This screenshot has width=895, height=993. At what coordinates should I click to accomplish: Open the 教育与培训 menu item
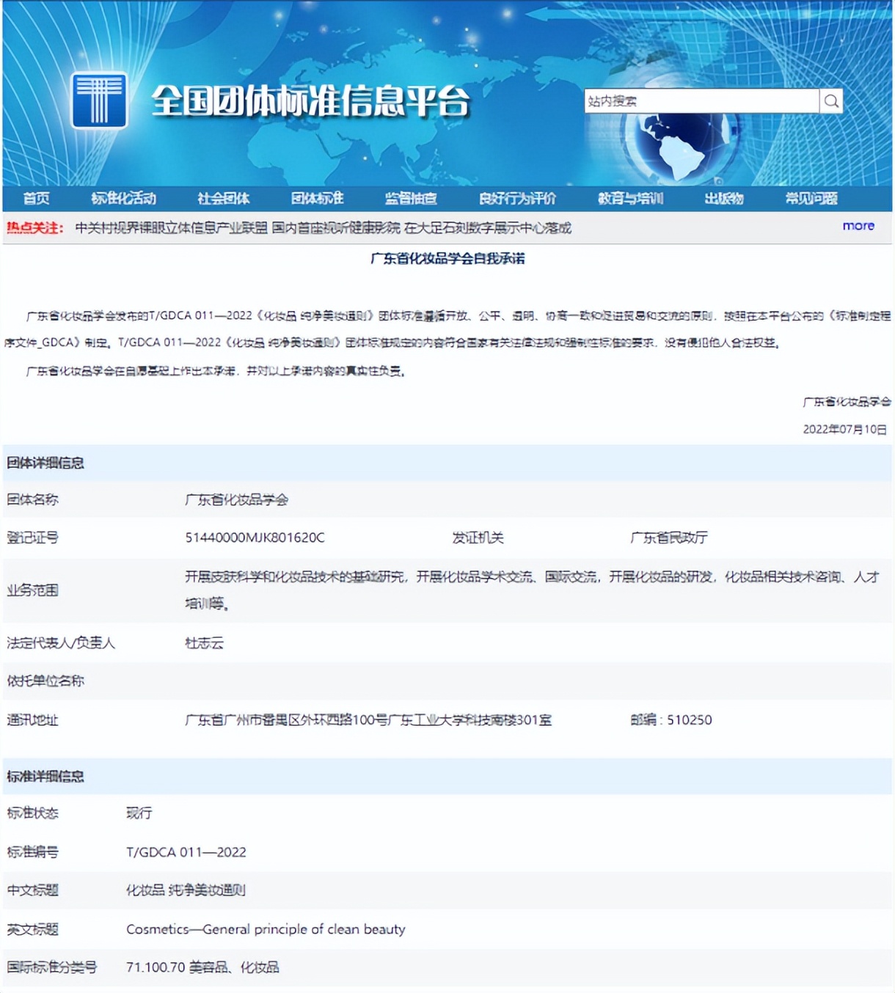[630, 198]
